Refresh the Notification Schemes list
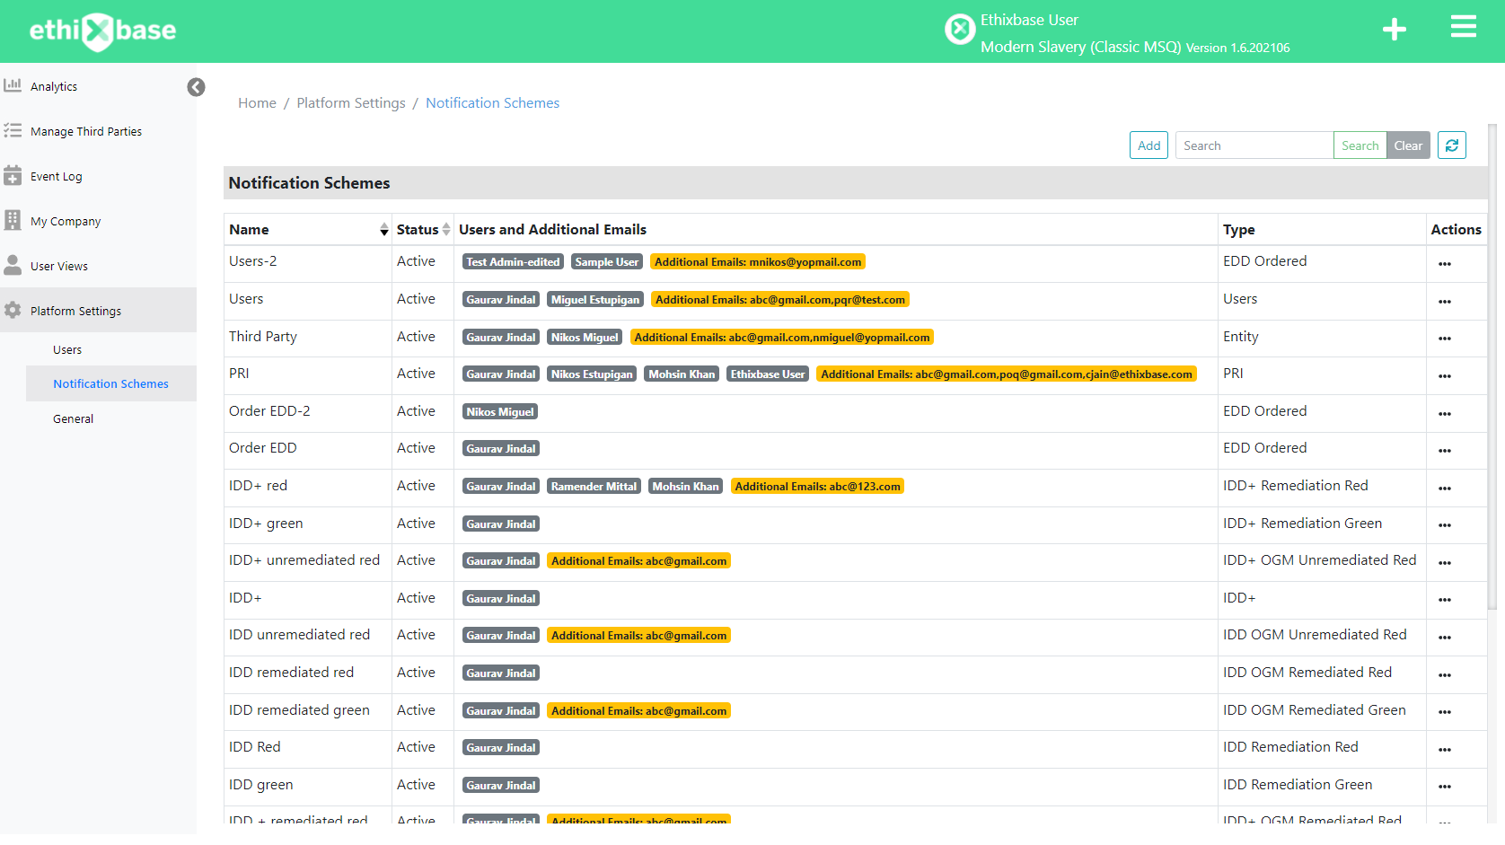Viewport: 1505px width, 845px height. 1451,145
